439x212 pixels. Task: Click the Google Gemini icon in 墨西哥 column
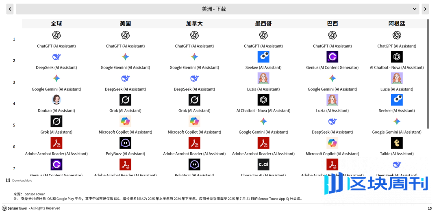point(263,121)
